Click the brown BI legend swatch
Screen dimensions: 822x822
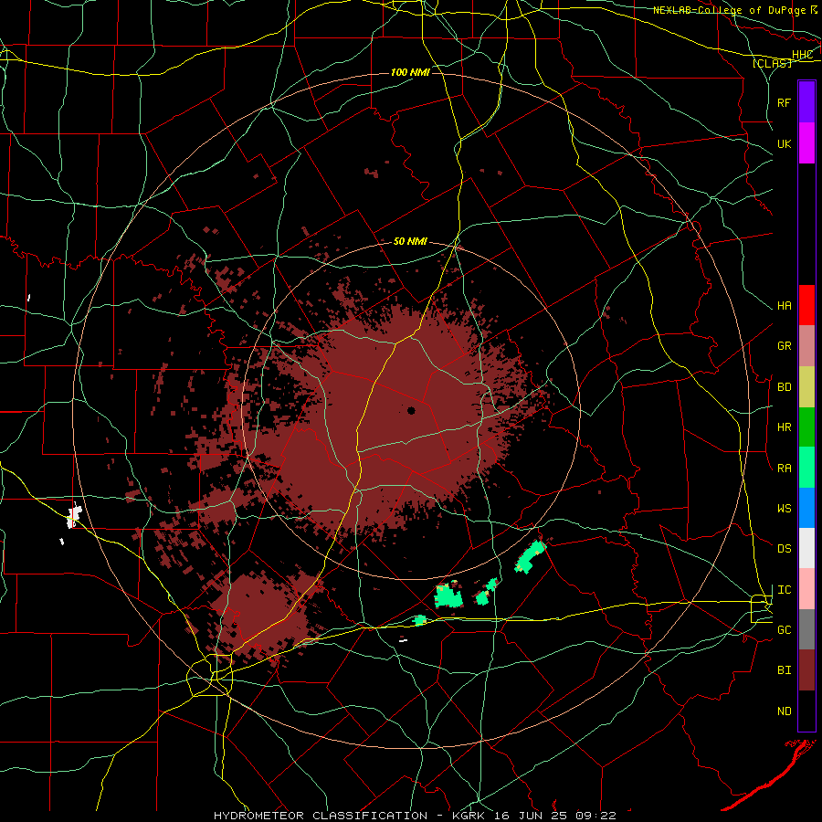pos(806,670)
